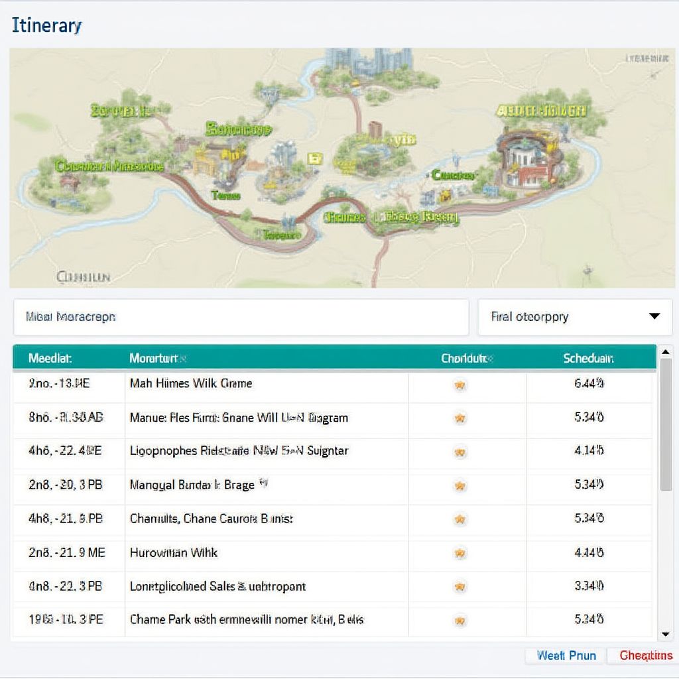Click the star icon for Mah Hiimes Wilk Grame
The height and width of the screenshot is (679, 679).
[458, 383]
